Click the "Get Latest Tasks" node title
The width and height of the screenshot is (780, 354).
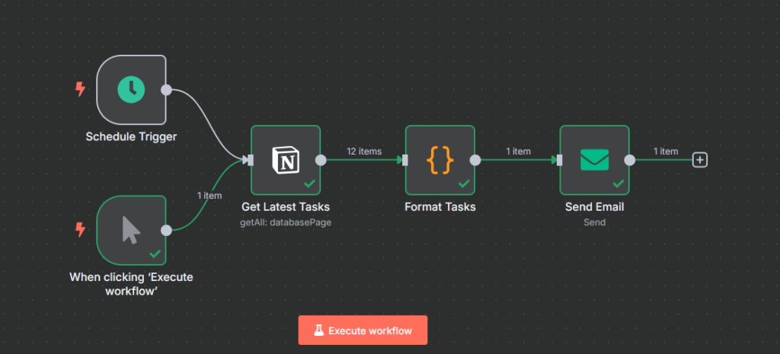tap(286, 206)
